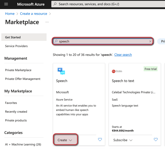Click the global Azure search field
Screen dimensions: 165x149
(x=108, y=4)
